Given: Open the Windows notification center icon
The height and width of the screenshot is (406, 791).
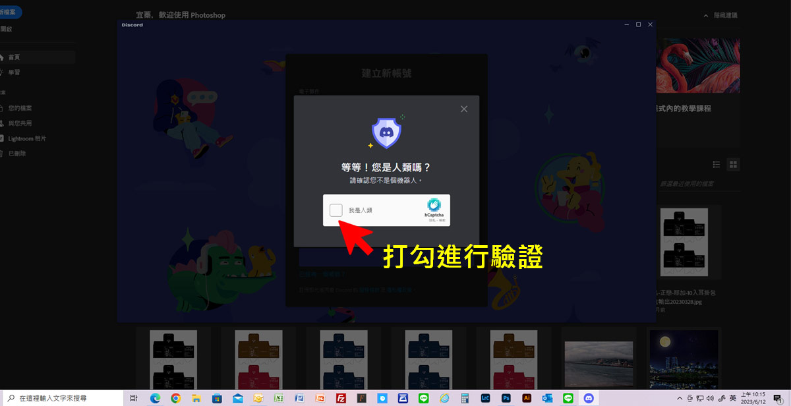Looking at the screenshot, I should 777,398.
